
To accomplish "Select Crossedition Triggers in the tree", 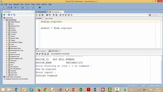I will (16, 42).
